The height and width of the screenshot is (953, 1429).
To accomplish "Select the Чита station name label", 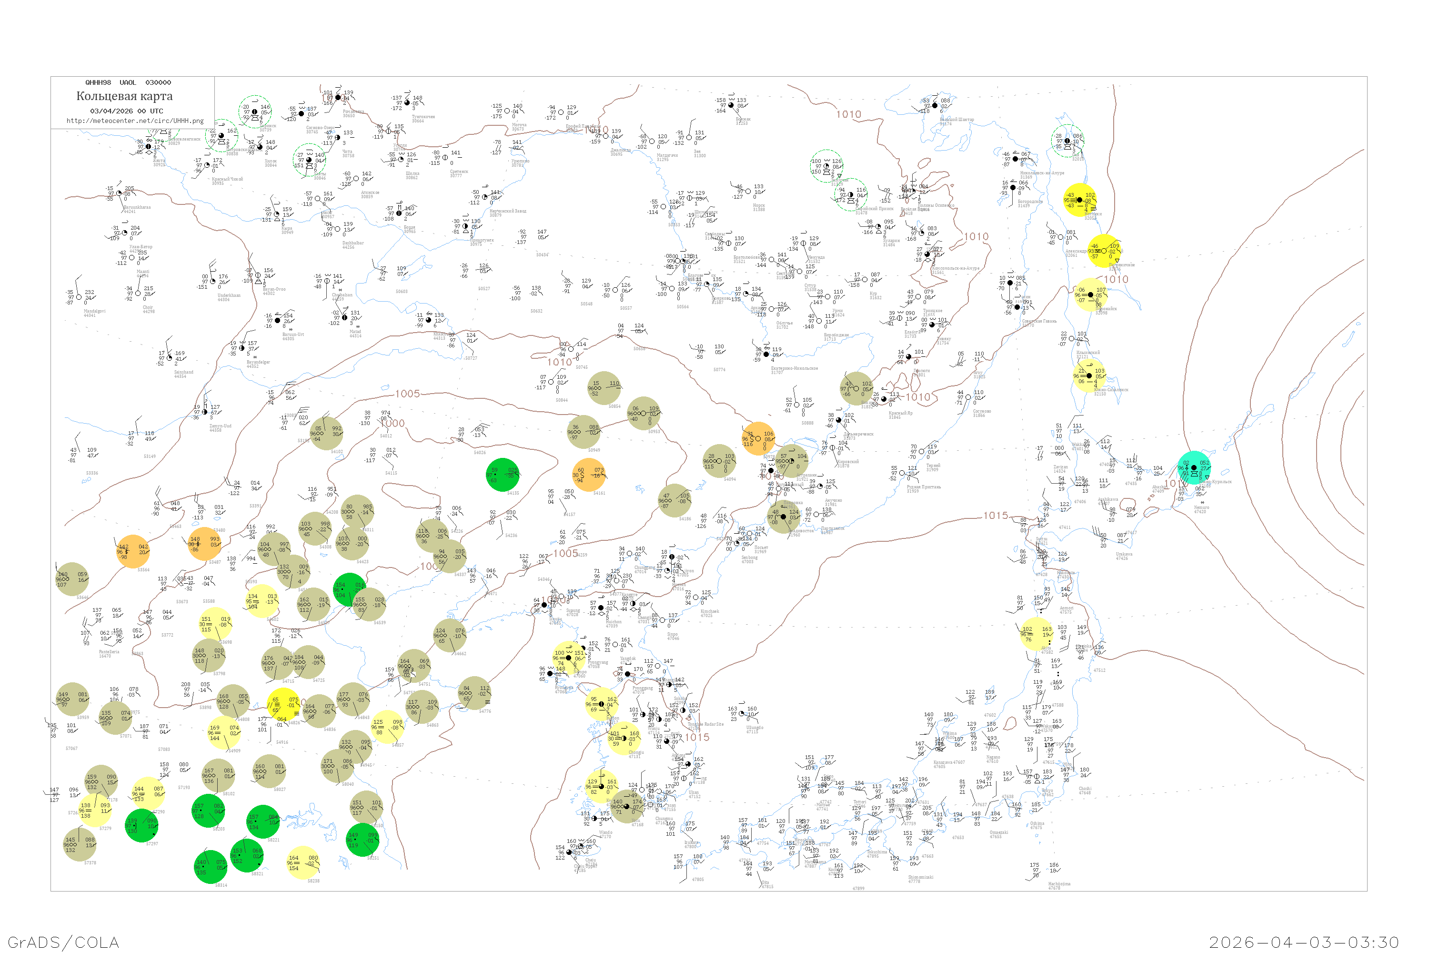I will click(348, 152).
